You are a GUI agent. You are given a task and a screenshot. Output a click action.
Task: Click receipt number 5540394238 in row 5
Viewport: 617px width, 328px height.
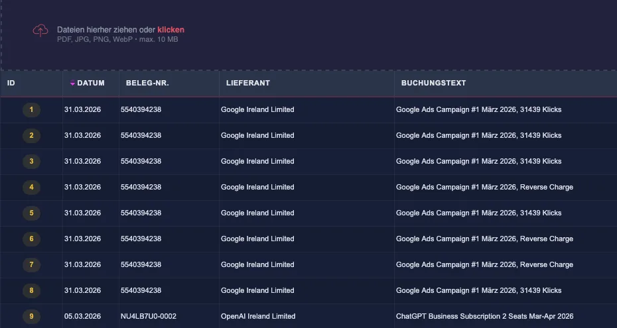141,213
